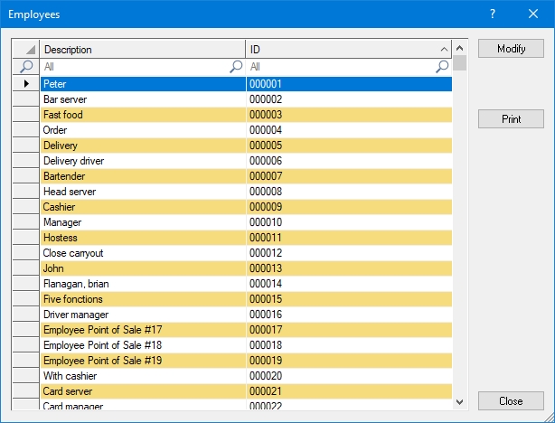
Task: Click the current-row arrow indicator beside Peter
Action: [x=26, y=84]
